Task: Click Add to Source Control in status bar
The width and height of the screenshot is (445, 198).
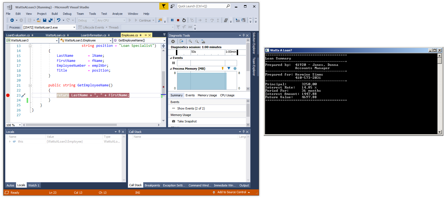Action: (232, 192)
